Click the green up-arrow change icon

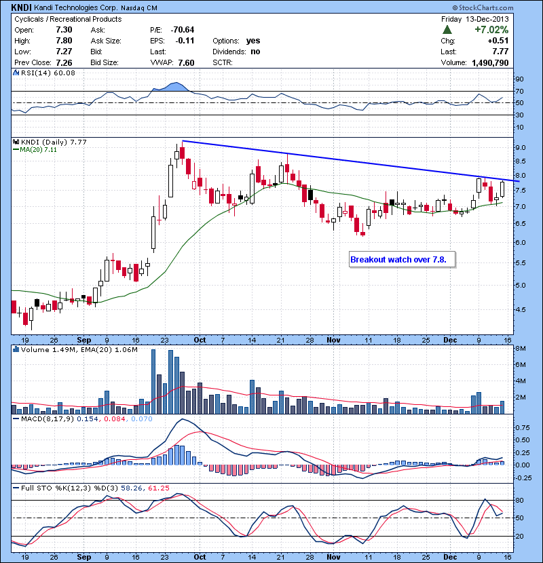pos(447,30)
